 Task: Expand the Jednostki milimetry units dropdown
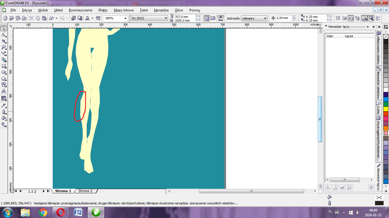(265, 18)
